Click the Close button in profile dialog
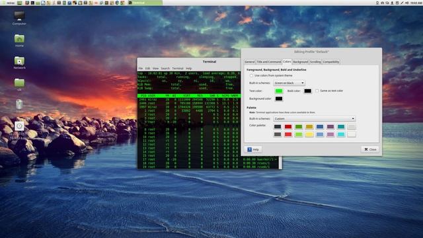423x238 pixels. pos(370,149)
